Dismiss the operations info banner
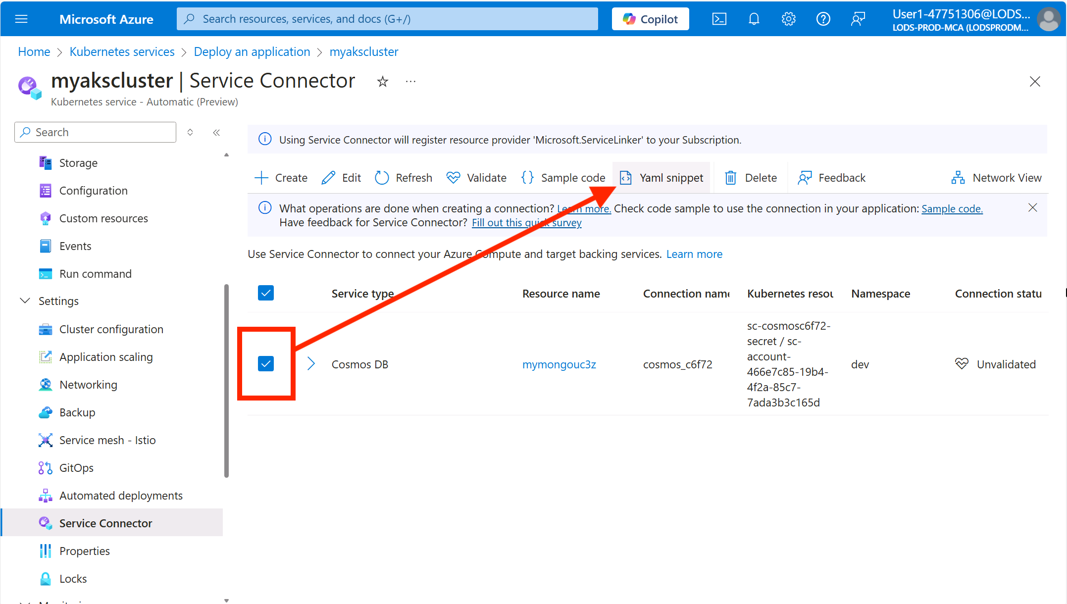Screen dimensions: 1067x604 click(x=1033, y=208)
